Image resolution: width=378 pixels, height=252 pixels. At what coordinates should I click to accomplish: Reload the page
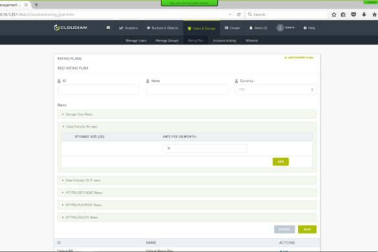click(238, 14)
